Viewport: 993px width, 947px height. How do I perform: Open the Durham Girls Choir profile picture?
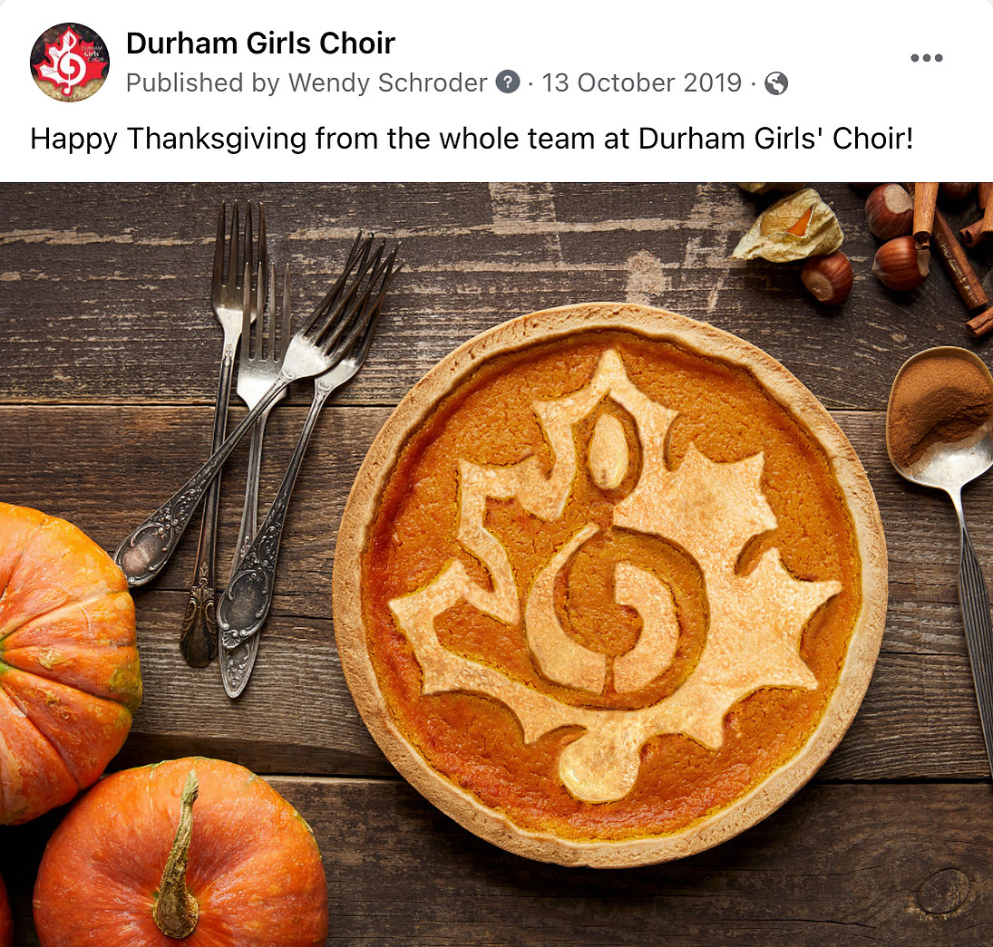pos(70,62)
